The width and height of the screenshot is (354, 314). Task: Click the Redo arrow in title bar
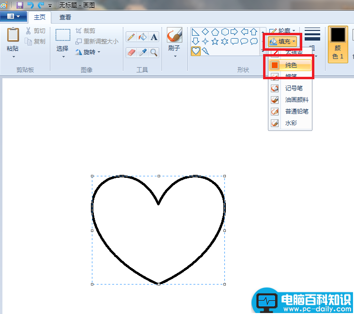tap(41, 5)
